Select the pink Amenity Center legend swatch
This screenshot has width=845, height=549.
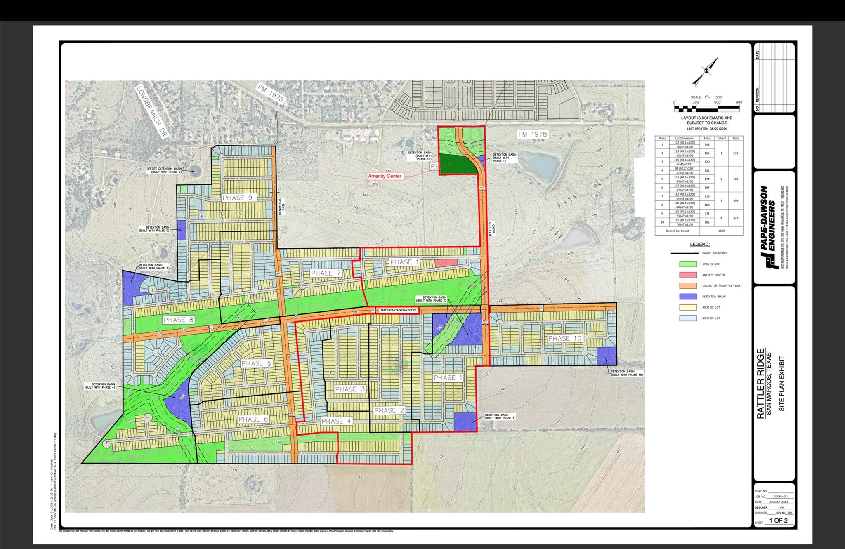pyautogui.click(x=688, y=275)
